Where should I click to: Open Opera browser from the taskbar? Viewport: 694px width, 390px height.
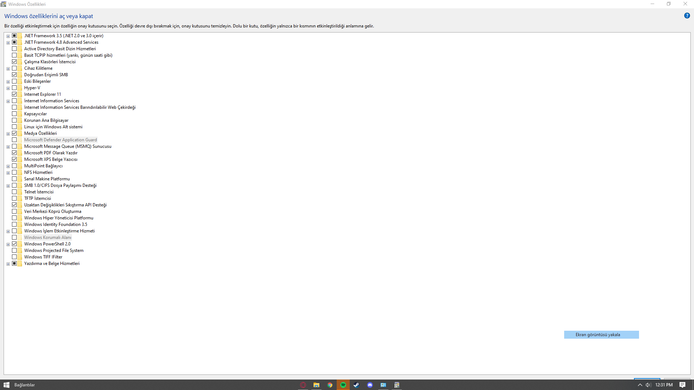pos(303,385)
